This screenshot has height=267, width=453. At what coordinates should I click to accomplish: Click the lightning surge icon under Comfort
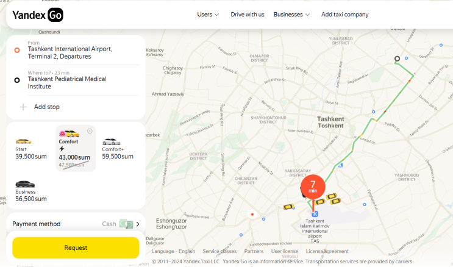(x=62, y=149)
